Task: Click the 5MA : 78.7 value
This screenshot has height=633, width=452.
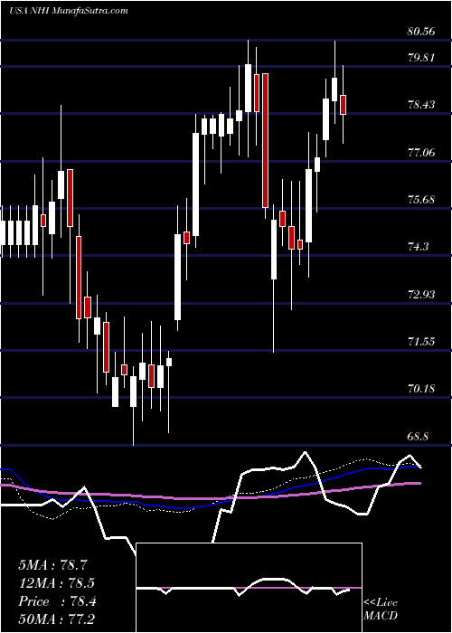Action: tap(52, 565)
